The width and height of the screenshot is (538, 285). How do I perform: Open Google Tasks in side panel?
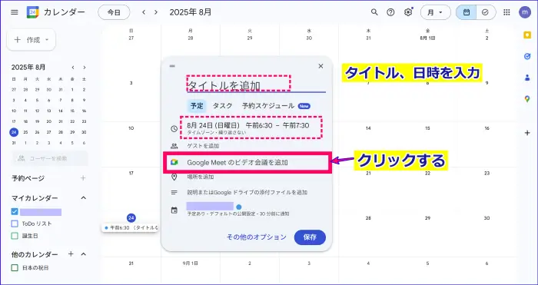[527, 57]
